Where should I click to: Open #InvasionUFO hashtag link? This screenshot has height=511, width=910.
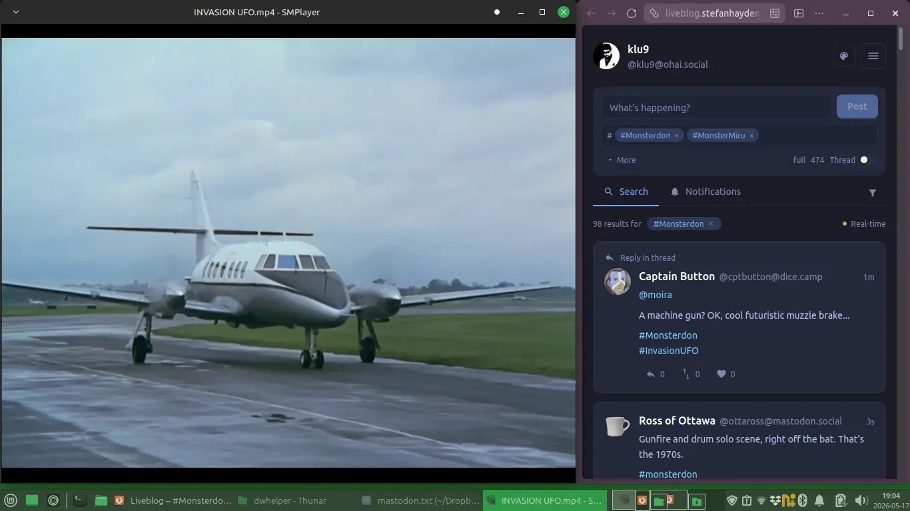tap(669, 351)
